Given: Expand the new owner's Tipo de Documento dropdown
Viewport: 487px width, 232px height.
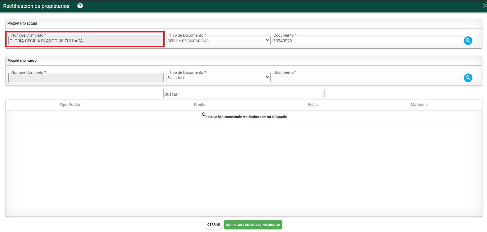Looking at the screenshot, I should click(x=218, y=78).
